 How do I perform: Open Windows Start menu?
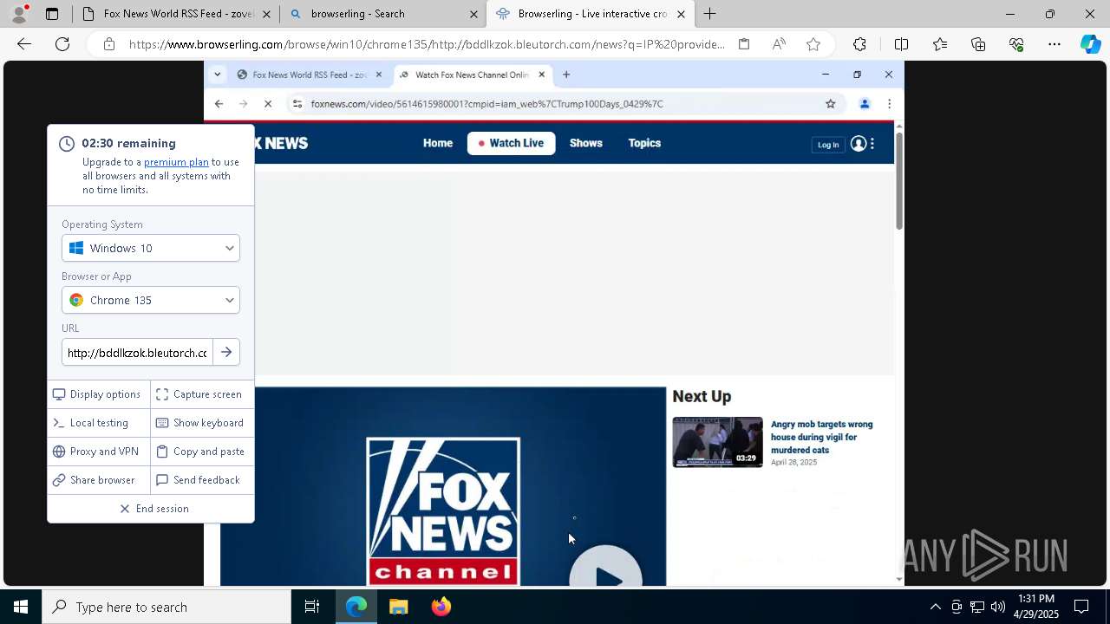point(21,607)
